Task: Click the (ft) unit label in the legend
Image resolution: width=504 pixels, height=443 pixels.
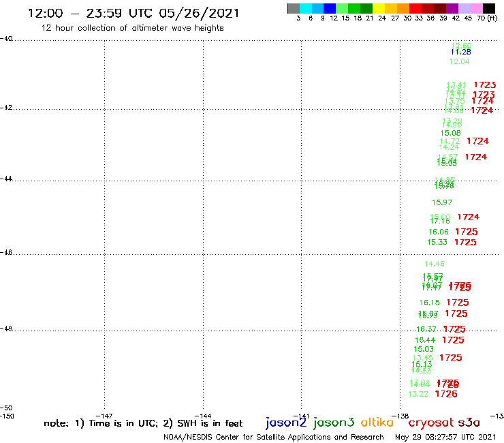Action: coord(492,18)
